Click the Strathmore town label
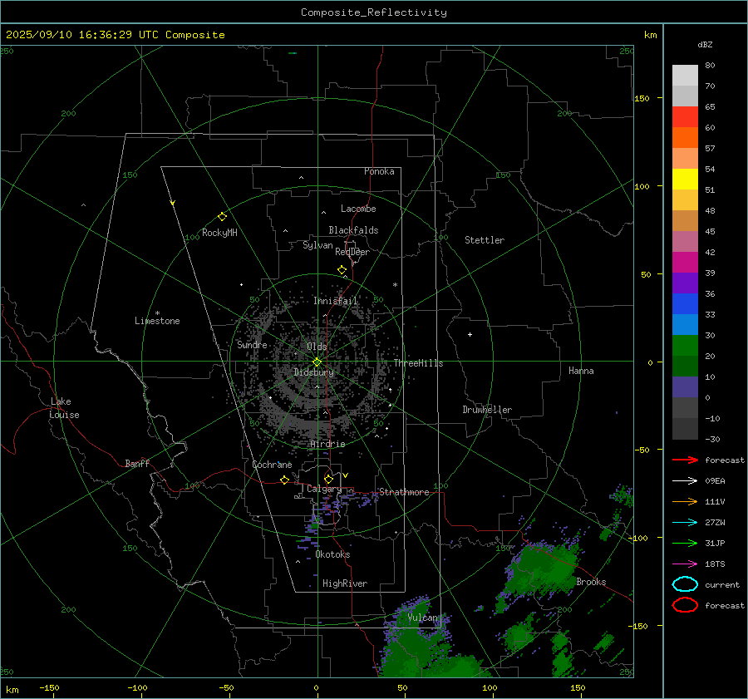The width and height of the screenshot is (748, 699). 404,492
